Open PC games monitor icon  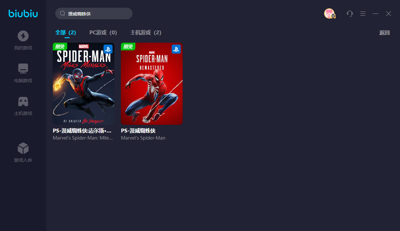(x=23, y=68)
